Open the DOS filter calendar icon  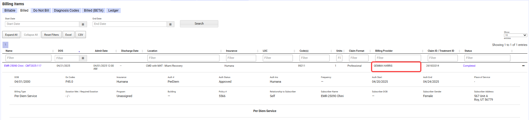click(x=83, y=58)
